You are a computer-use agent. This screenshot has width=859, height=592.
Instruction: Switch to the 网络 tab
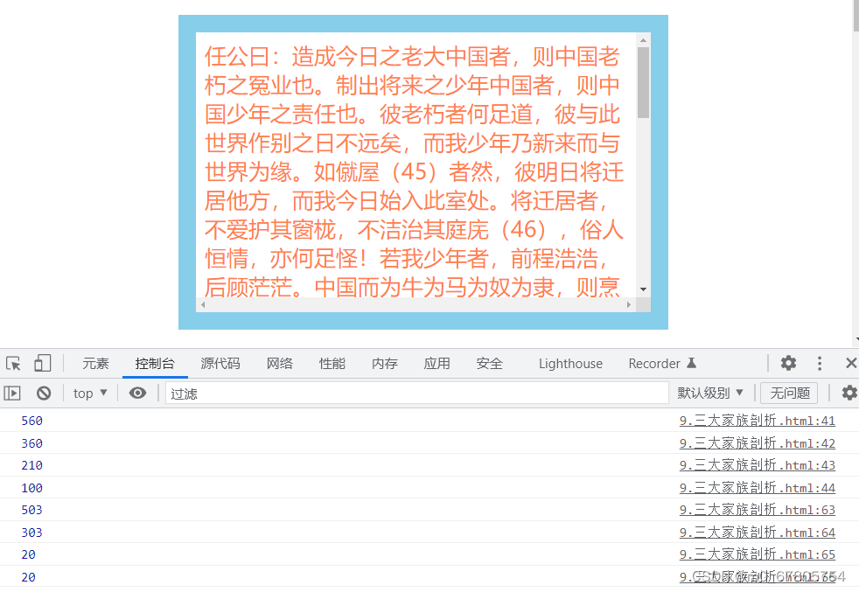280,363
